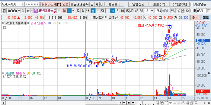The image size is (211, 105).
Task: Open the speaker options dropdown arrow
Action: tap(32, 11)
